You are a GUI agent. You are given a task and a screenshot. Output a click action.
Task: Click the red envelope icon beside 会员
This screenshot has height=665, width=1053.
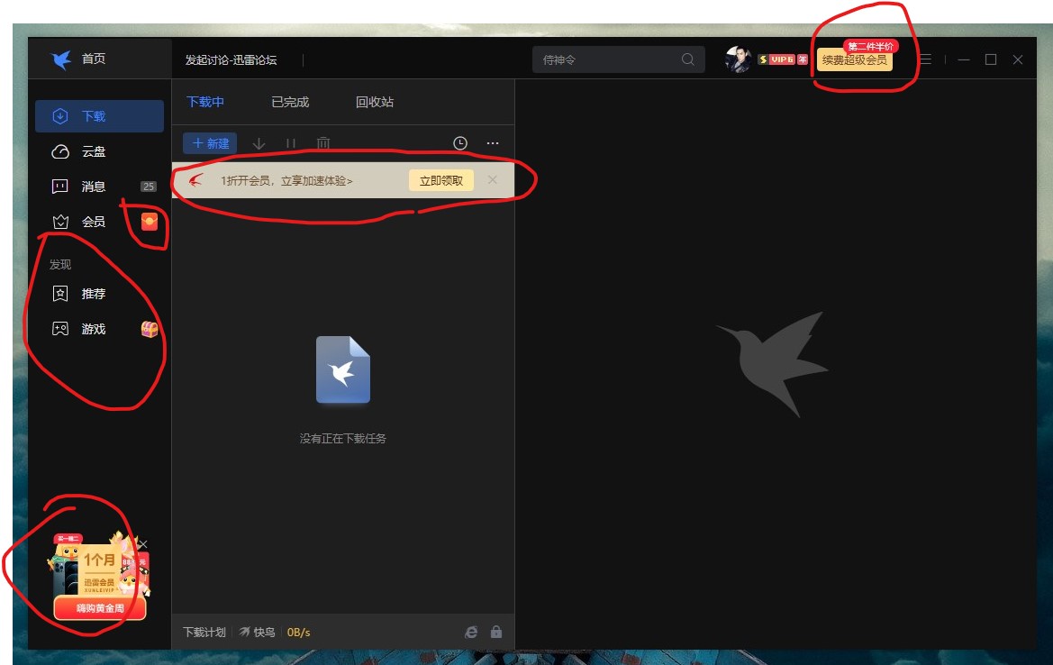tap(150, 222)
